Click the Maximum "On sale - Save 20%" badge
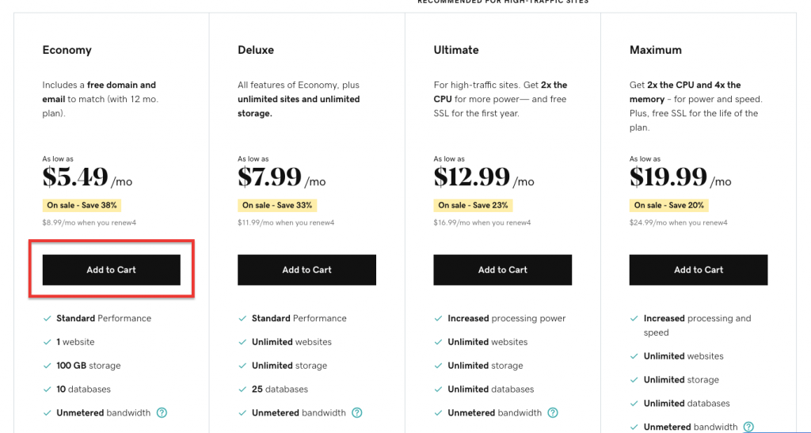Screen dimensions: 811x433 (668, 205)
